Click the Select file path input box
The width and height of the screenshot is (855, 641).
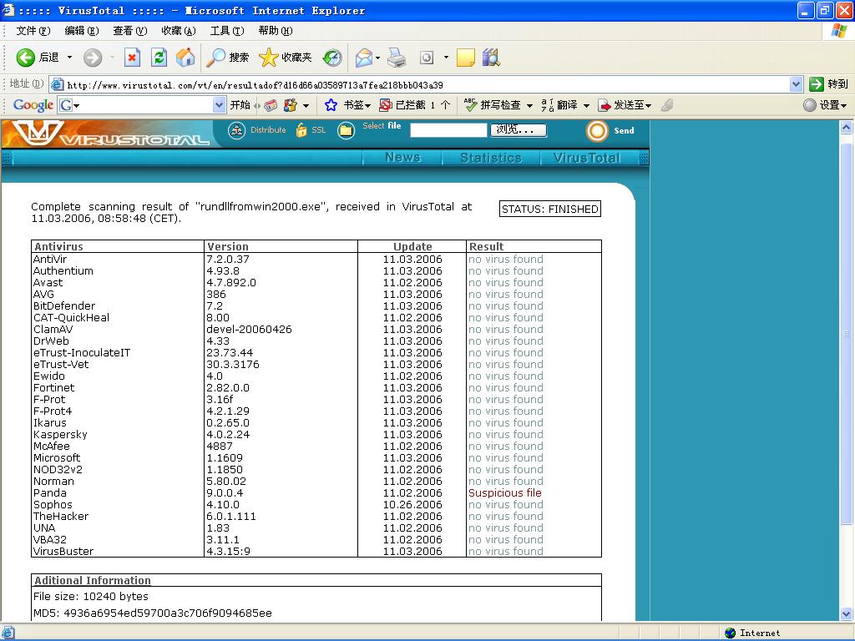coord(448,129)
